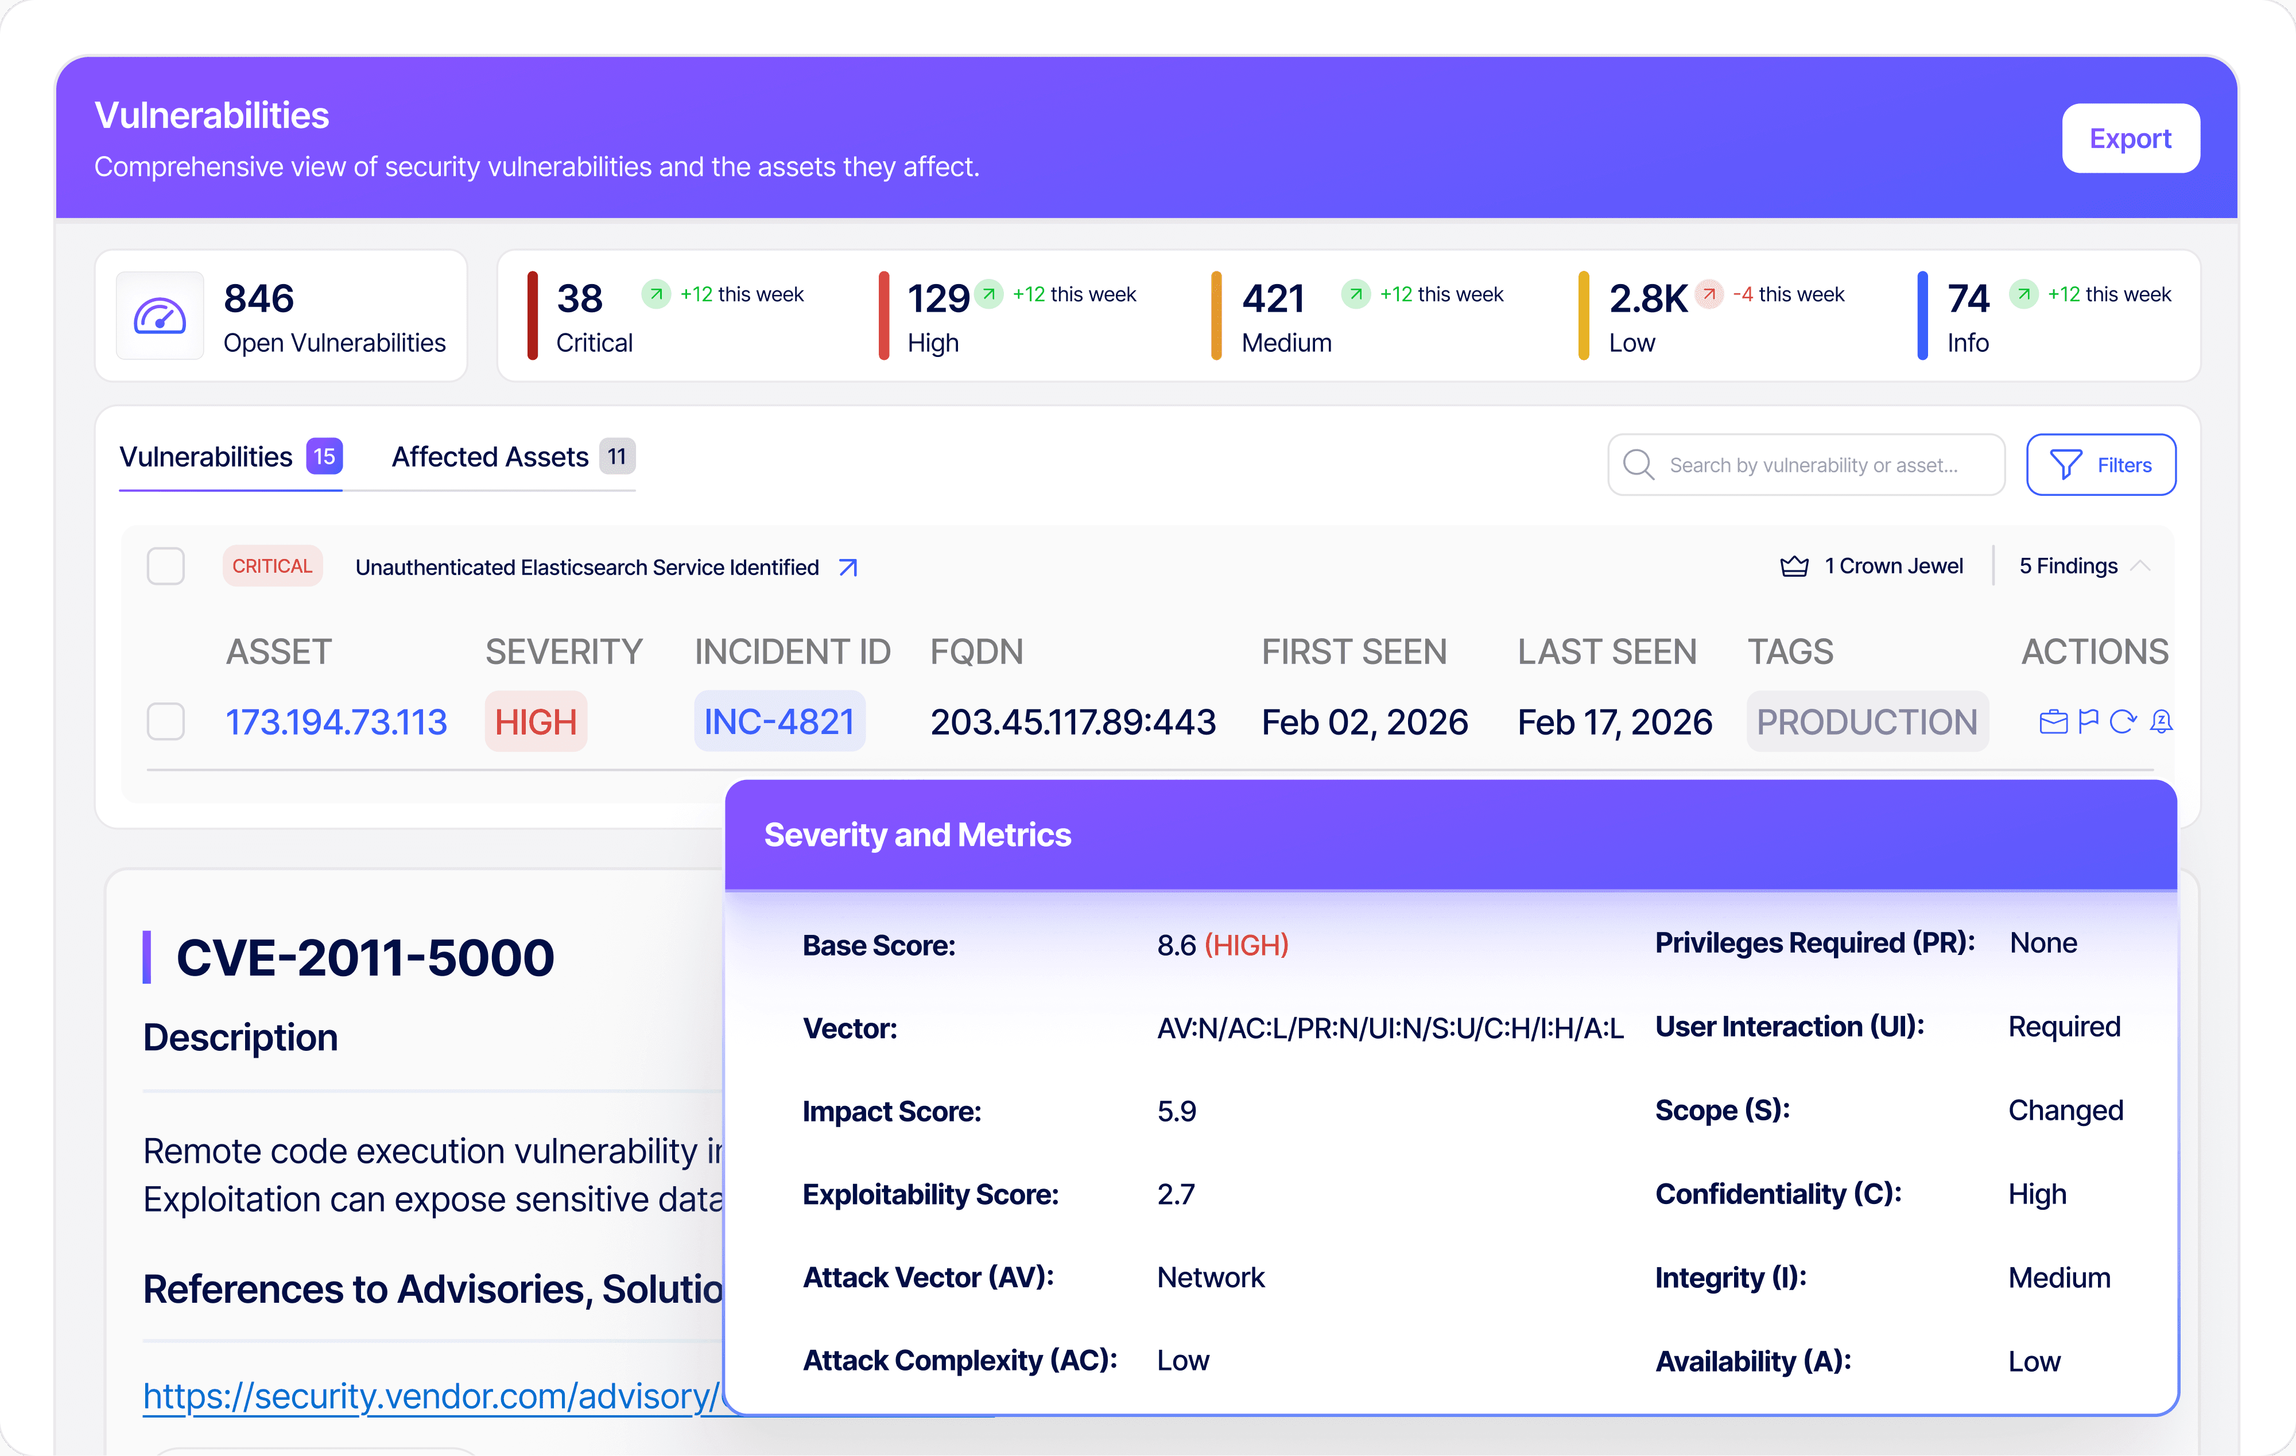Screen dimensions: 2296x1456
Task: Click the briefcase action icon
Action: click(2053, 722)
